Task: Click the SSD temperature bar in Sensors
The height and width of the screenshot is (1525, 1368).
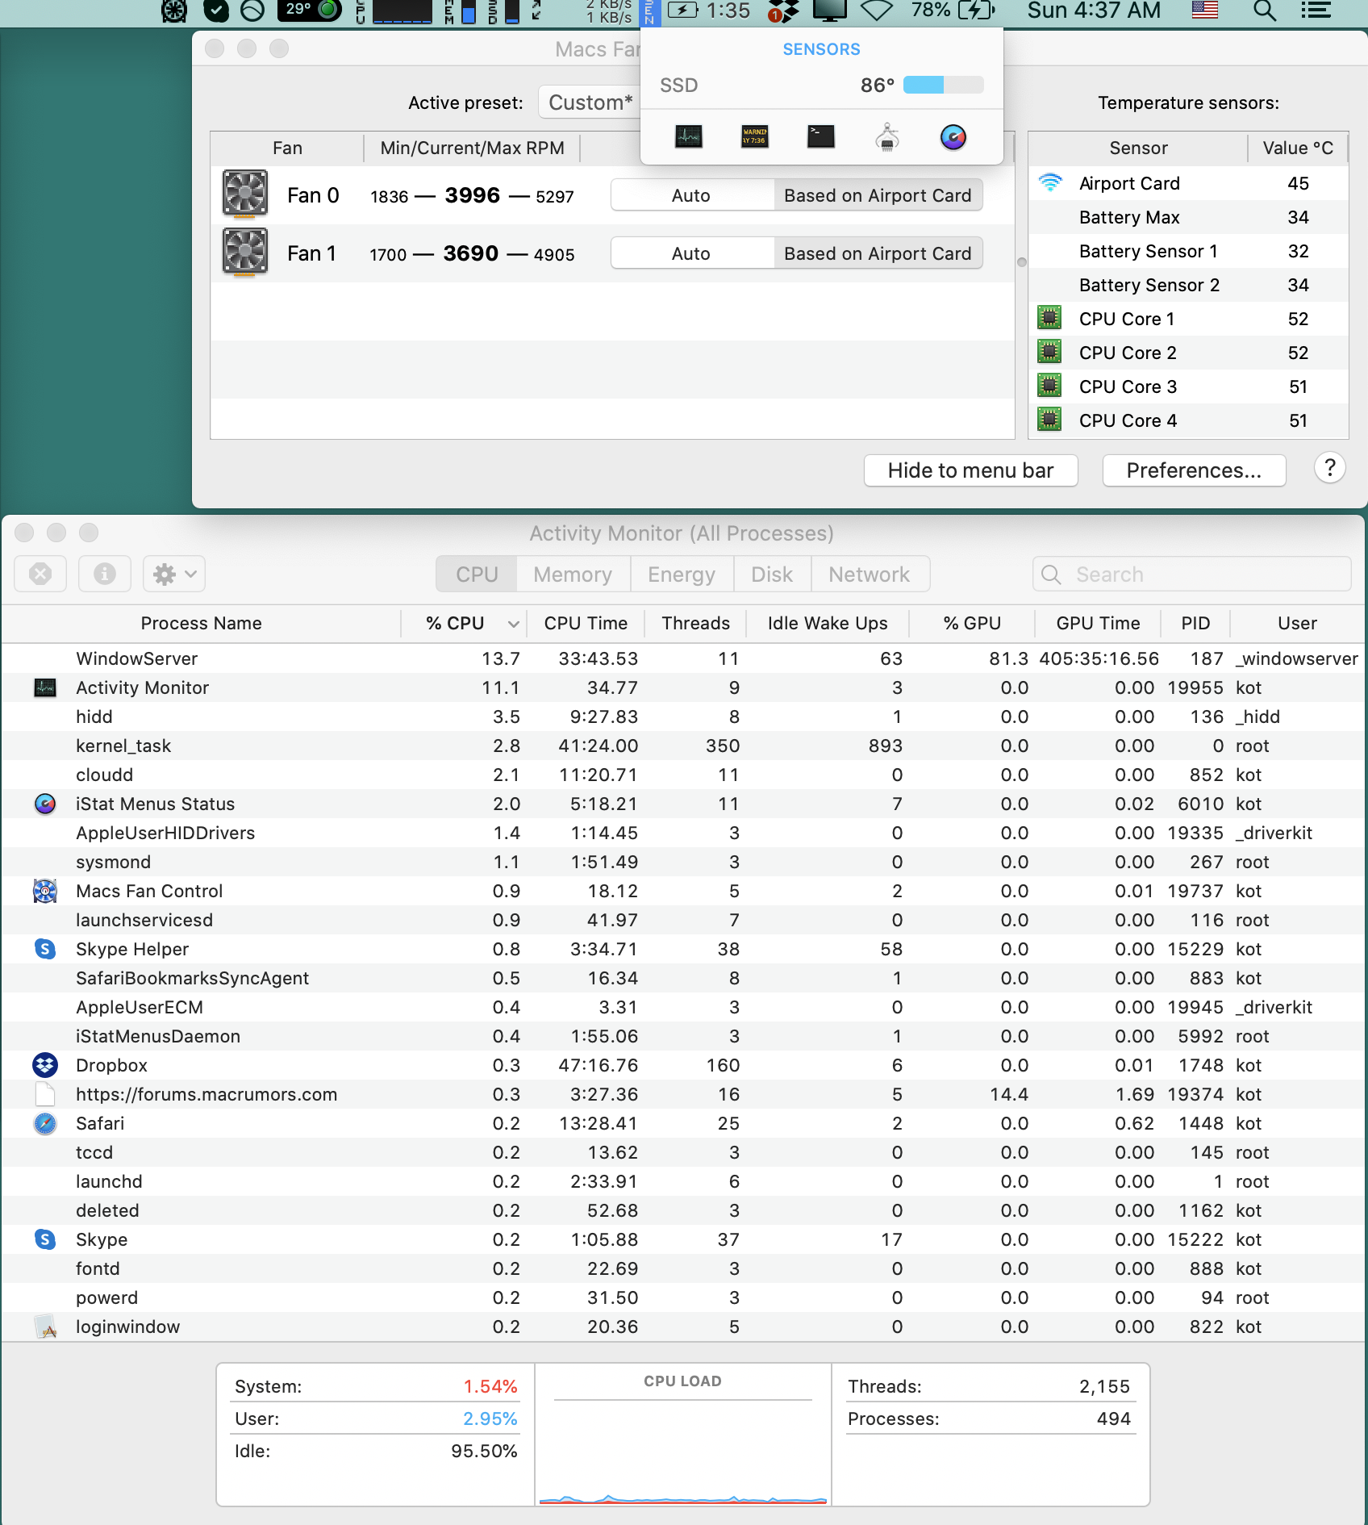Action: (944, 85)
